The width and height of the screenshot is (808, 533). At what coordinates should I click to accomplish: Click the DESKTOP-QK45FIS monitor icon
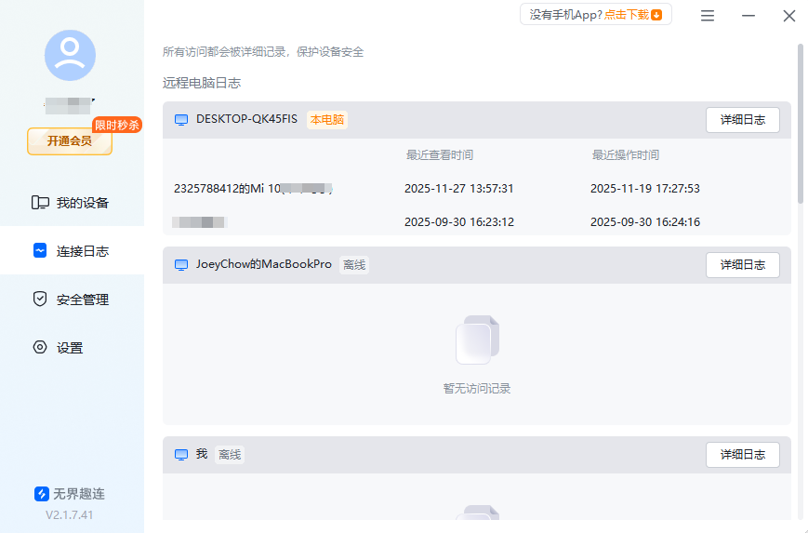coord(181,120)
